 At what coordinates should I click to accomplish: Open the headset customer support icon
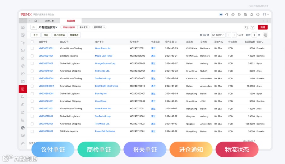227,15
